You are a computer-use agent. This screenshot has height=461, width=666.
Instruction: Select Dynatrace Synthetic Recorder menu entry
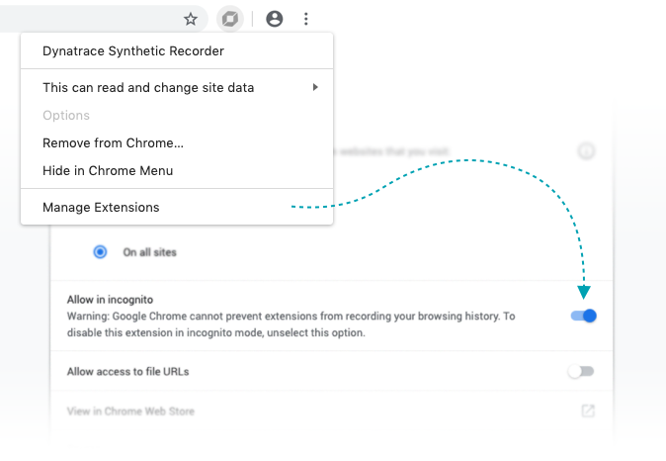click(x=177, y=51)
